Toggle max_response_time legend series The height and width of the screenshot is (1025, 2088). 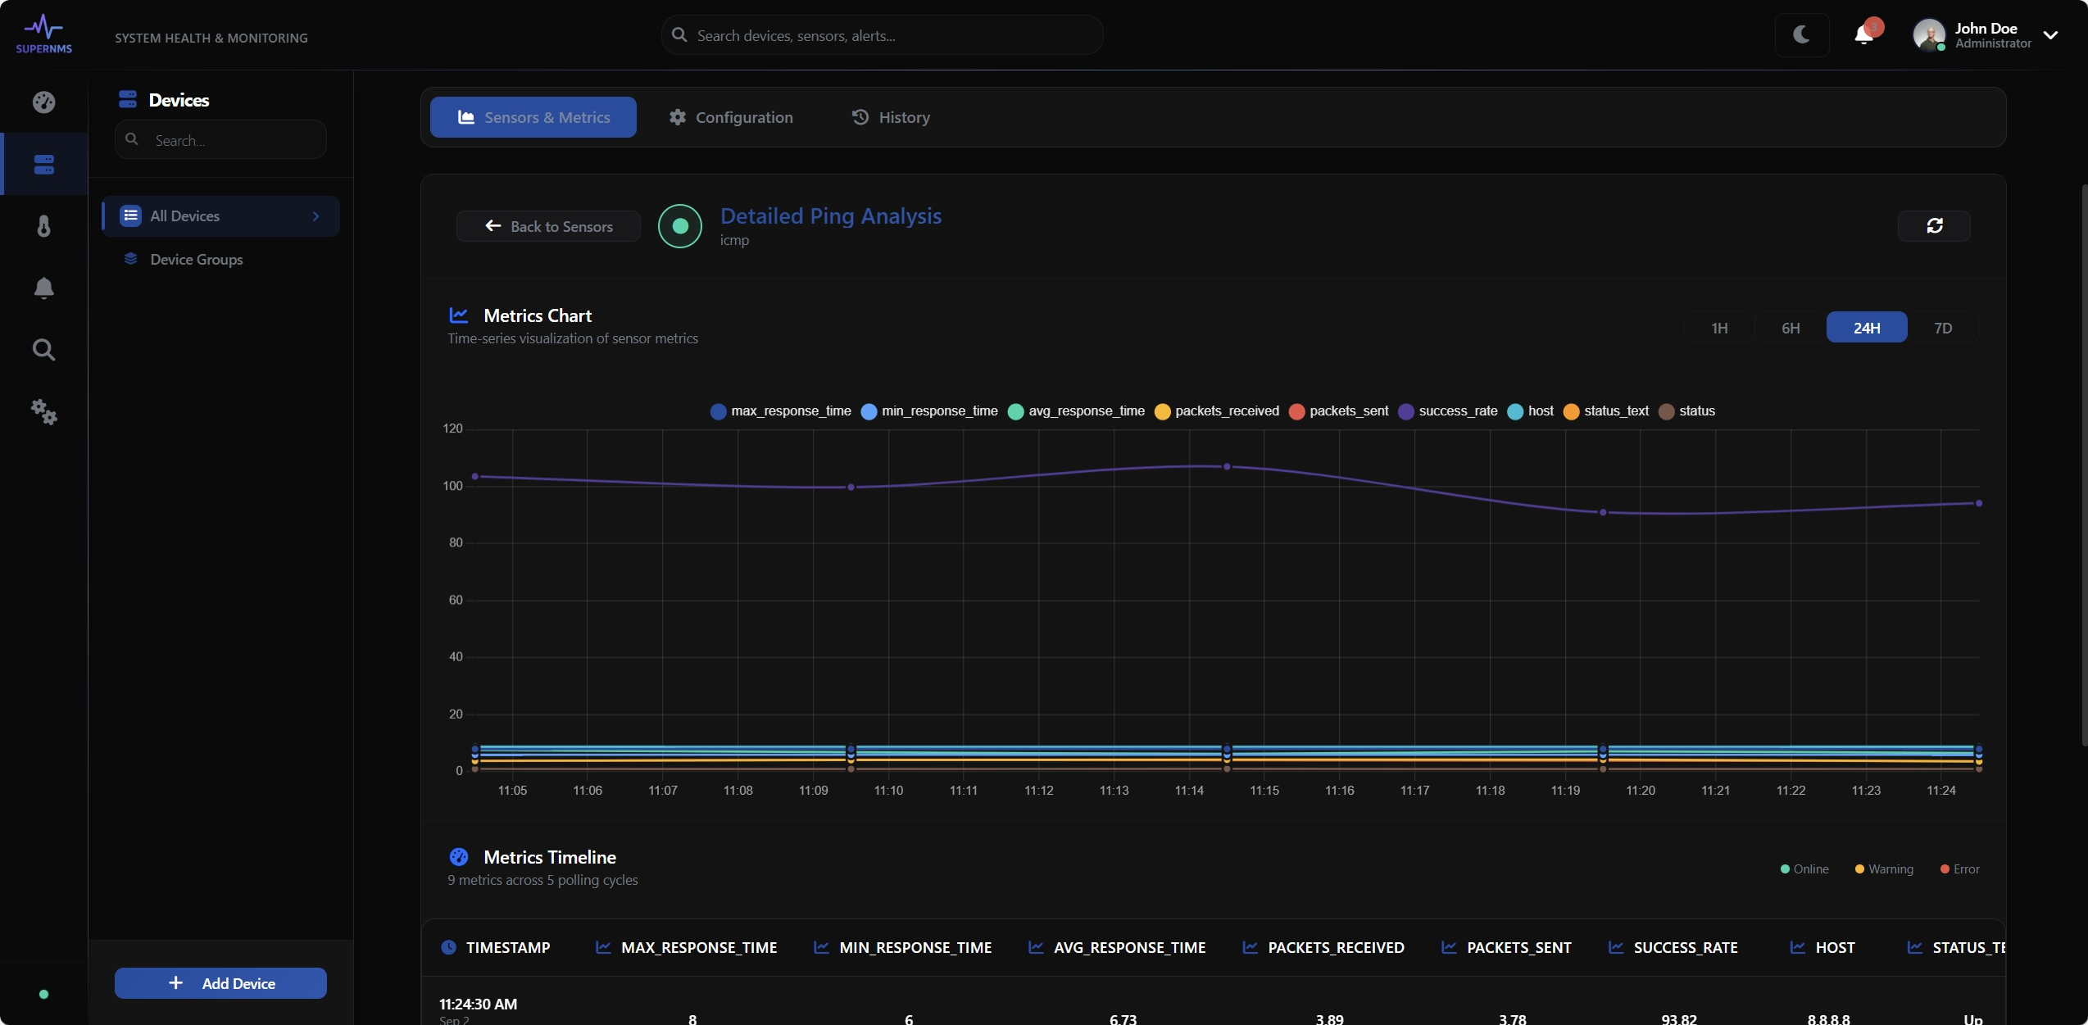point(781,411)
